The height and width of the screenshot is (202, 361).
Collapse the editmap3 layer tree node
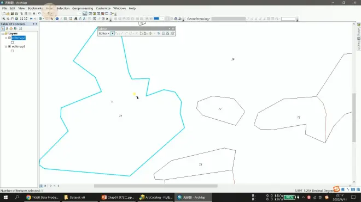pyautogui.click(x=6, y=46)
